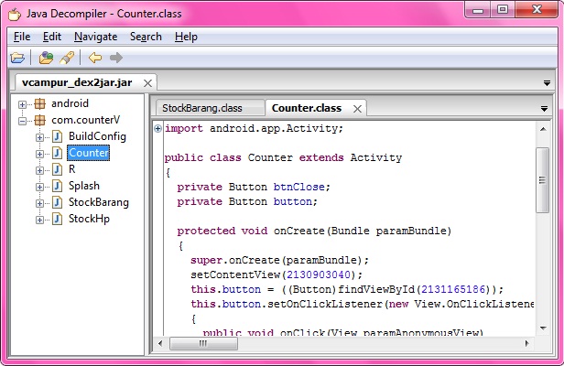
Task: Click the BuildConfig class file icon
Action: (58, 136)
